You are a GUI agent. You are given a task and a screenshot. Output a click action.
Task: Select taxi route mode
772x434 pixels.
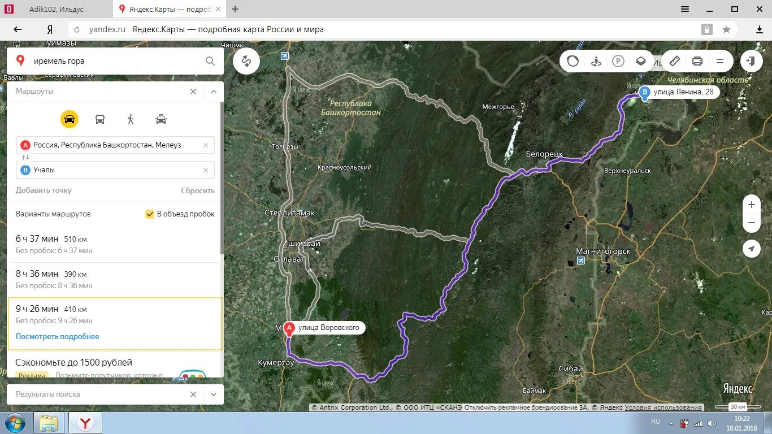pyautogui.click(x=161, y=119)
